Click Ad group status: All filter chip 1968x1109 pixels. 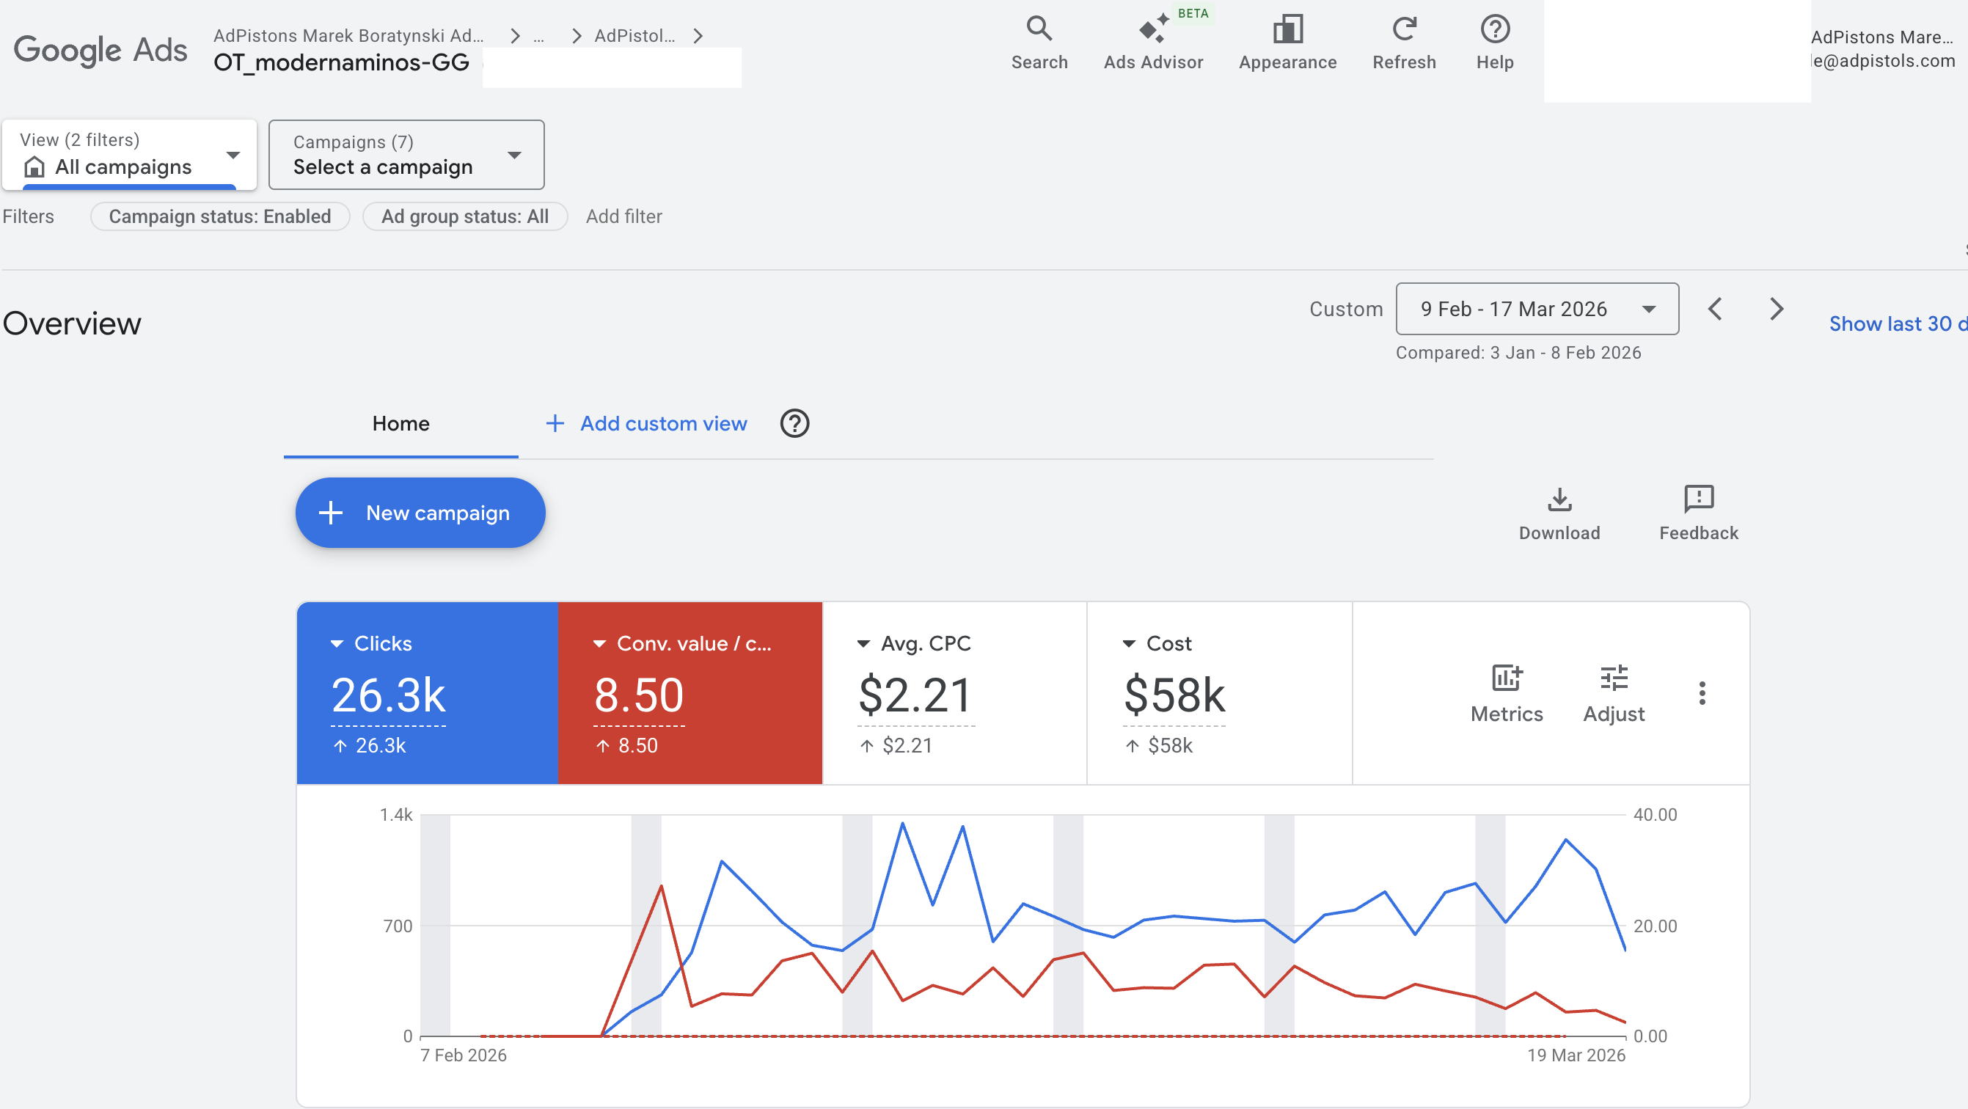pos(464,216)
